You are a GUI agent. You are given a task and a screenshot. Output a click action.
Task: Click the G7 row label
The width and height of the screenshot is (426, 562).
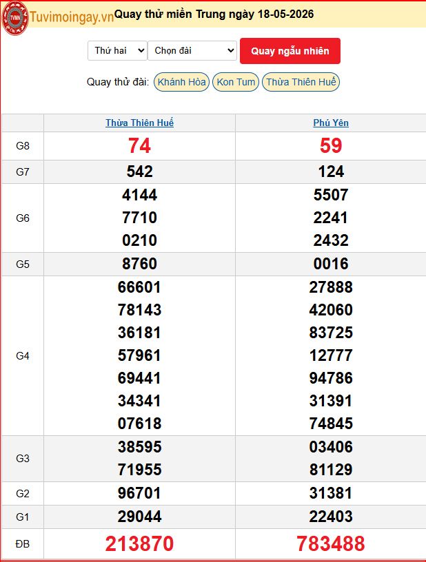click(x=23, y=172)
